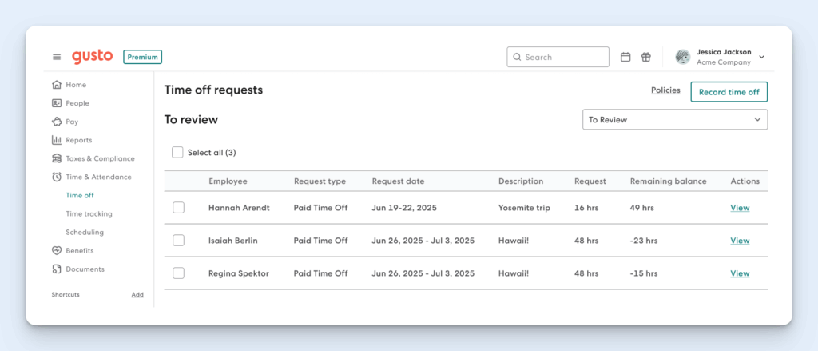Click the Pay piggy bank icon
818x351 pixels.
coord(57,122)
